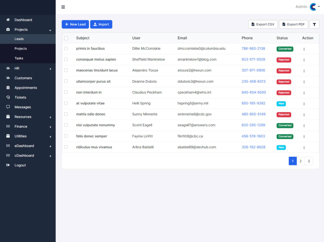Tick the checkbox for mattis odio donec
Screen dimensions: 324x242
[66, 114]
